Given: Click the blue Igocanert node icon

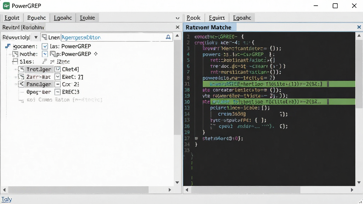Looking at the screenshot, I should click(8, 46).
